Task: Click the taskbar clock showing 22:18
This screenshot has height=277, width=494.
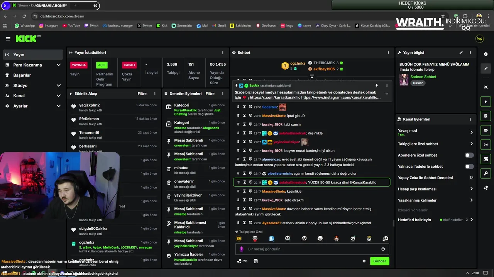Action: pyautogui.click(x=475, y=273)
